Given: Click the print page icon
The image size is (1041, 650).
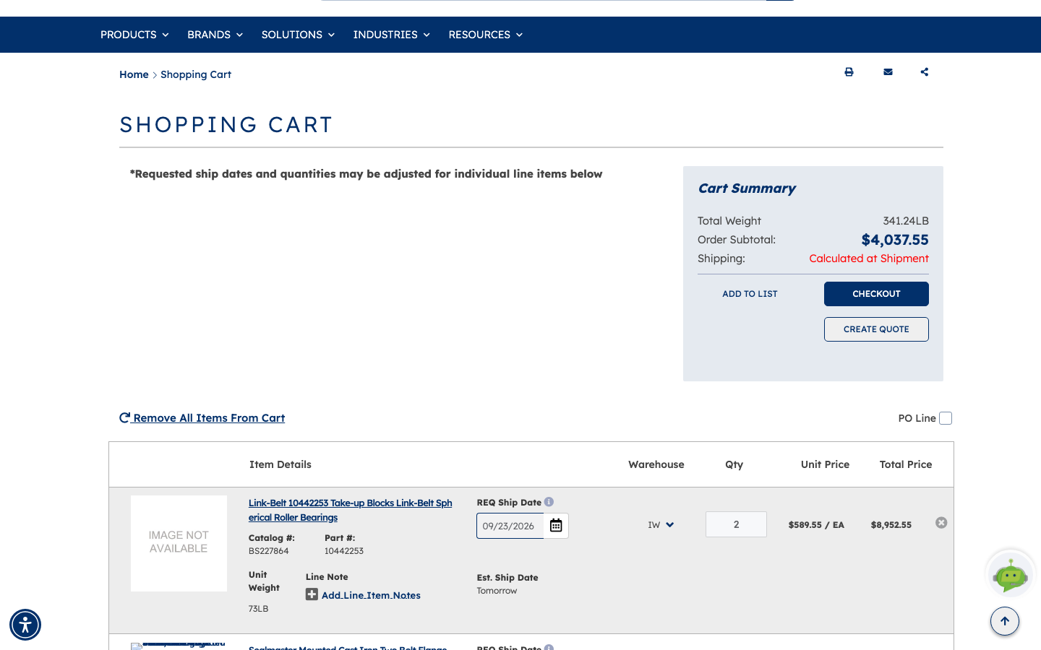Looking at the screenshot, I should pos(849,72).
